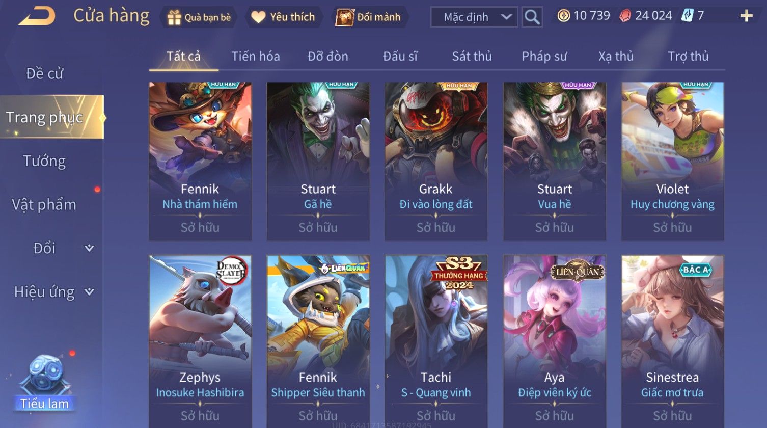Switch to the Sát thủ tab
Image resolution: width=767 pixels, height=428 pixels.
point(472,56)
